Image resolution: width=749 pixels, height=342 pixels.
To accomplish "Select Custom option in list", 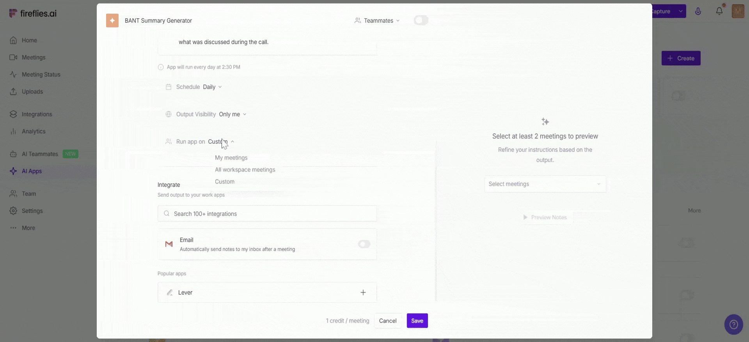I will pyautogui.click(x=225, y=182).
